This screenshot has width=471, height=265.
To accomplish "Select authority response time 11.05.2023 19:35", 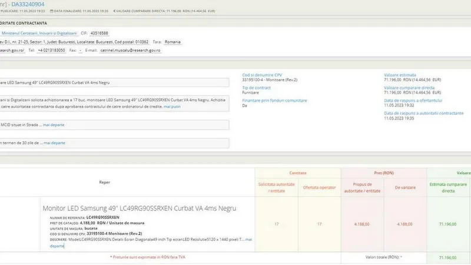I will tap(399, 118).
